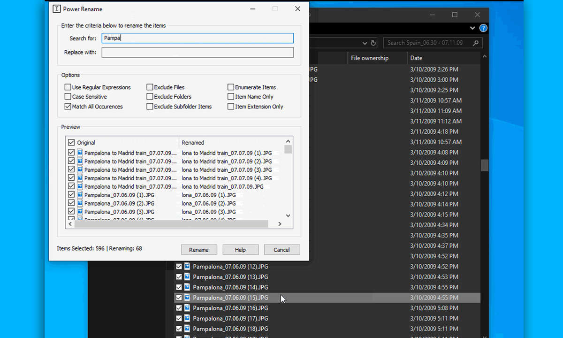Click preview list scroll-up arrow
This screenshot has width=563, height=338.
click(x=288, y=141)
